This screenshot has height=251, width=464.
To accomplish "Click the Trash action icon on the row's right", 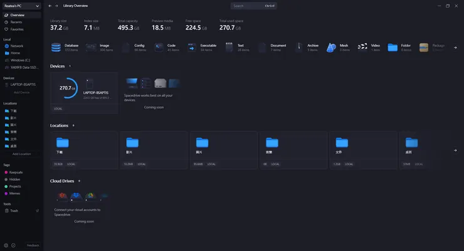I will click(37, 211).
